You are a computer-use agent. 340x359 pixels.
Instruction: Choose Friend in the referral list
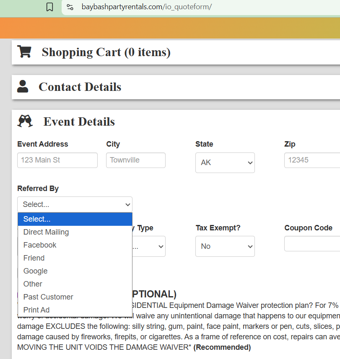click(x=34, y=258)
